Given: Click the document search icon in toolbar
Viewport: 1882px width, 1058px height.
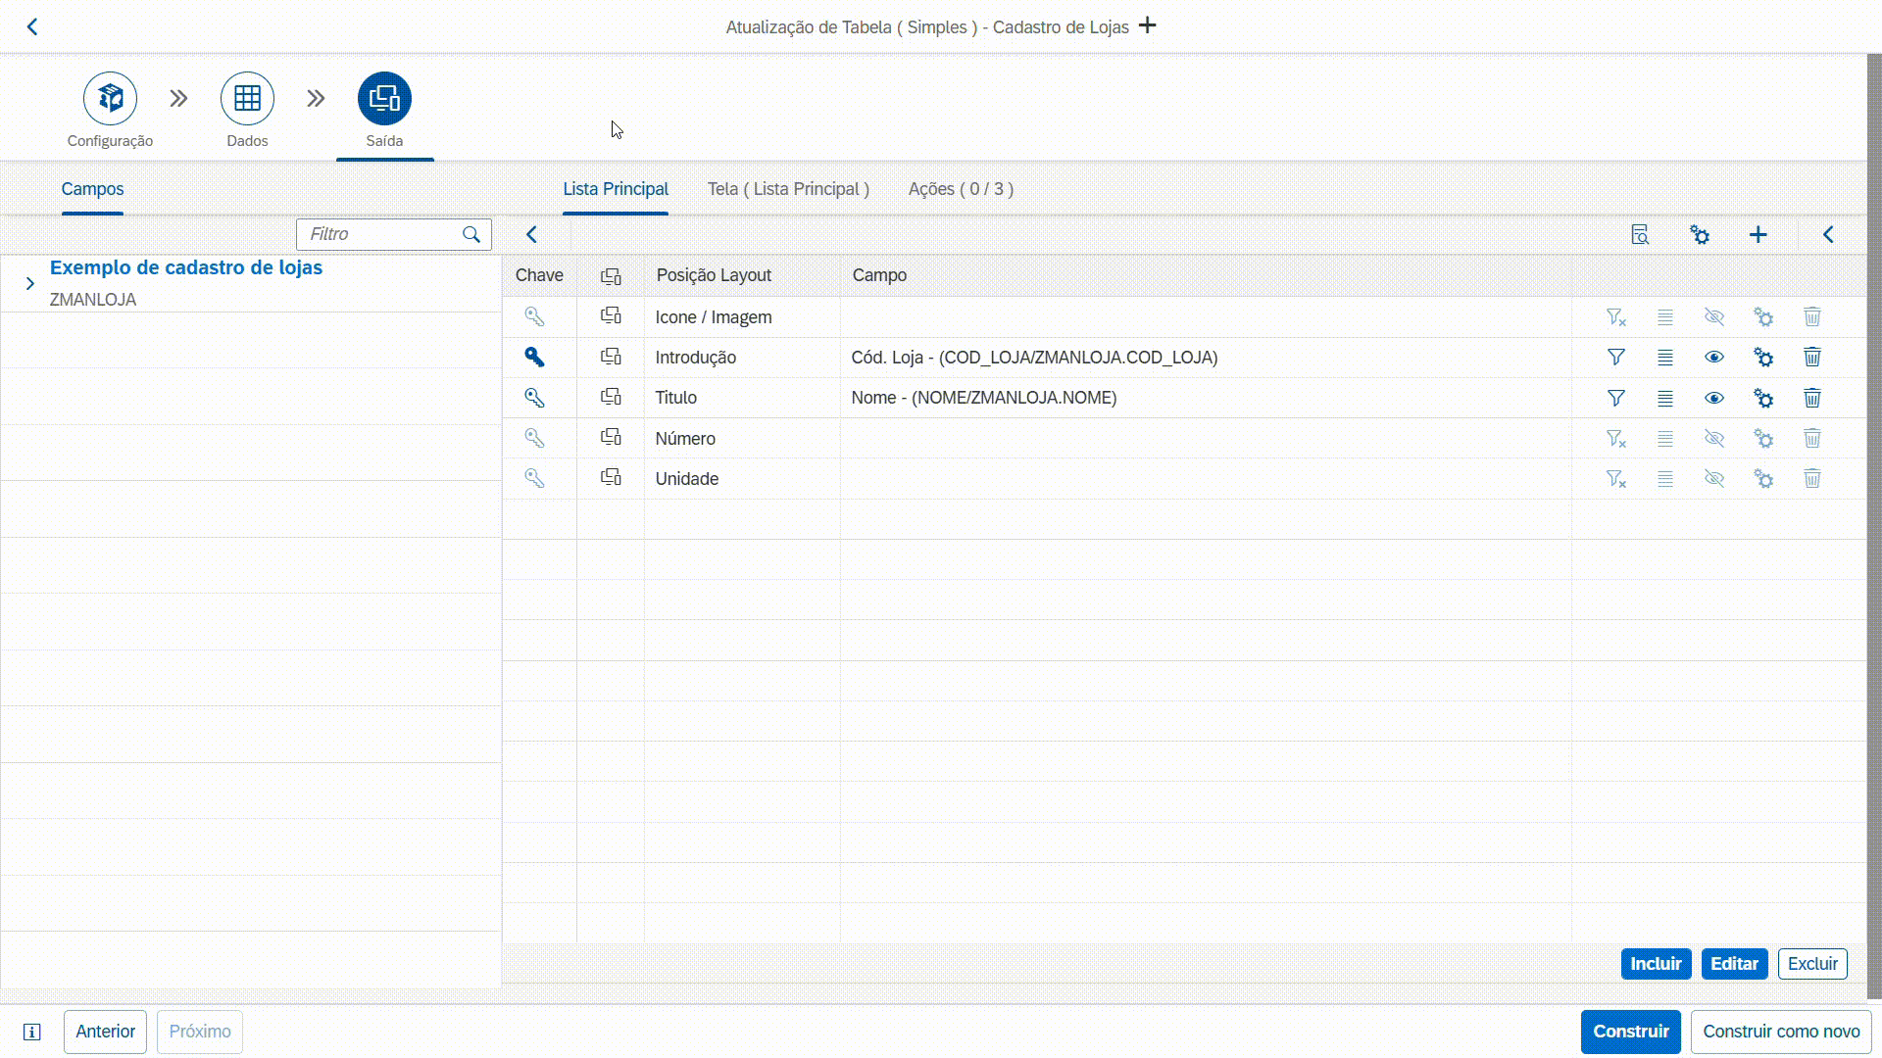Looking at the screenshot, I should (1640, 235).
